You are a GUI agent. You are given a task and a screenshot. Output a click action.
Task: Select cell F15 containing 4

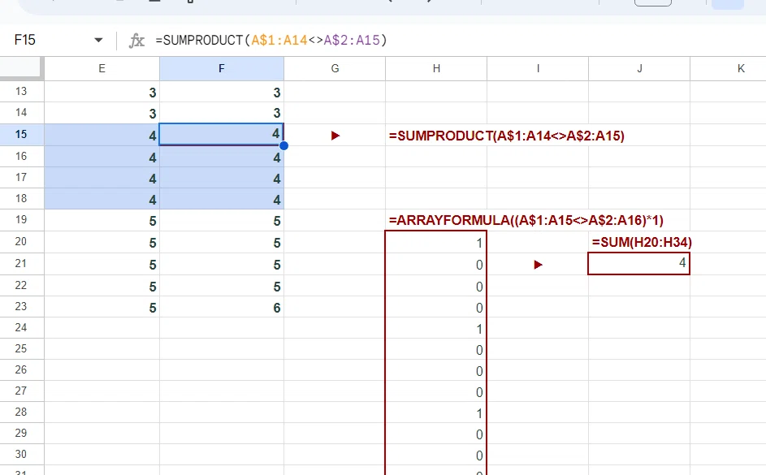point(221,134)
